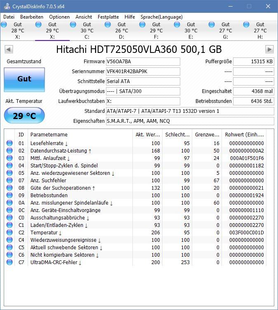The width and height of the screenshot is (278, 310).
Task: Select the 28 °C X: disk tab
Action: [x=17, y=31]
